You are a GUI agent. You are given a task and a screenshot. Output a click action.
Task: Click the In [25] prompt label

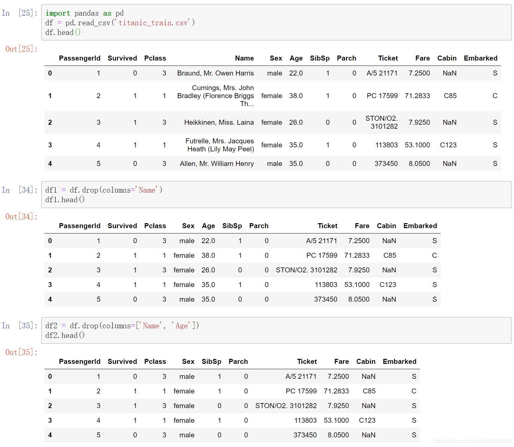tap(20, 13)
